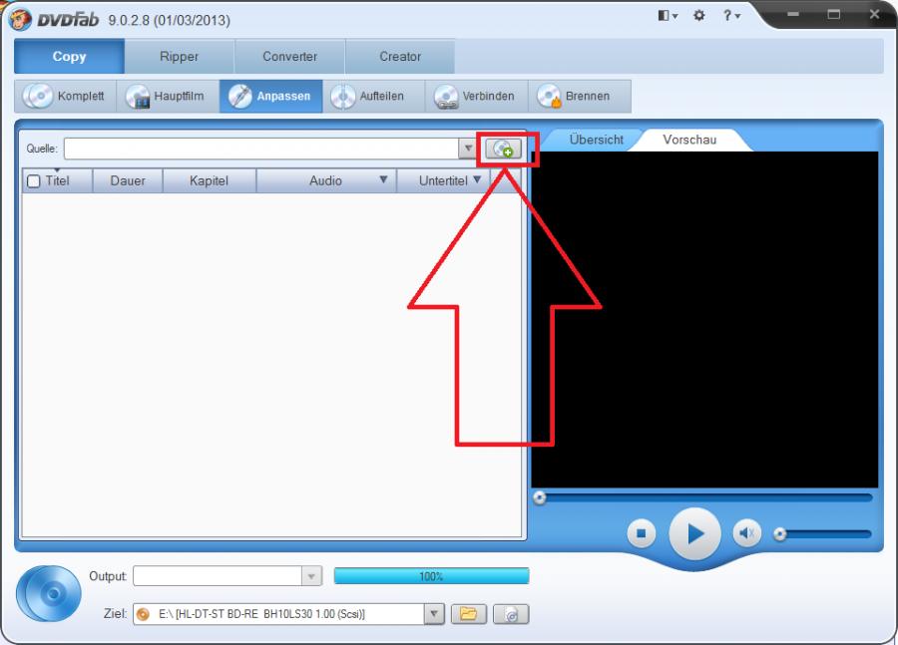
Task: Sort by the Kapitel column header
Action: point(210,180)
